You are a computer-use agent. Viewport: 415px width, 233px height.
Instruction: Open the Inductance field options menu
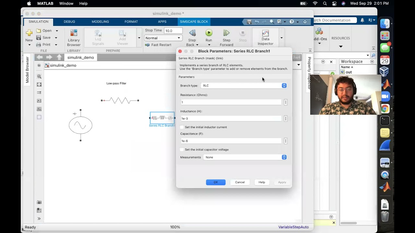click(286, 118)
